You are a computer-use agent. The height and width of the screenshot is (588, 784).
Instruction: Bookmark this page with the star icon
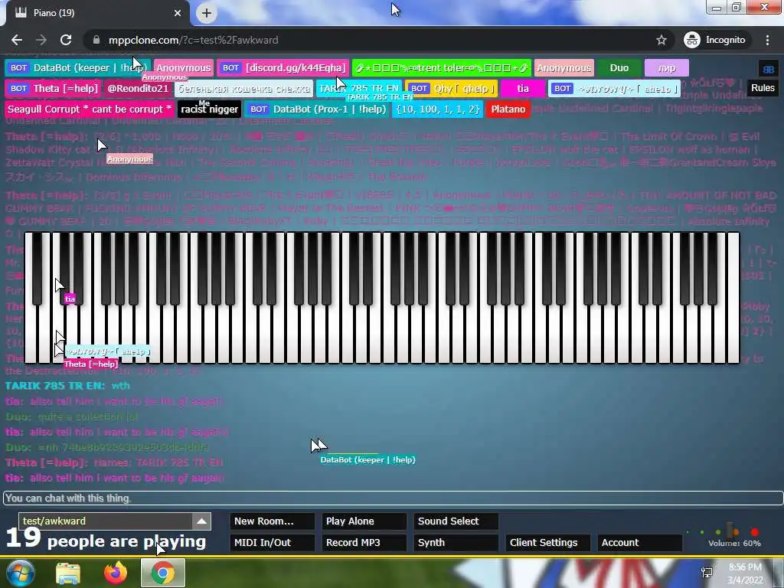click(x=661, y=40)
